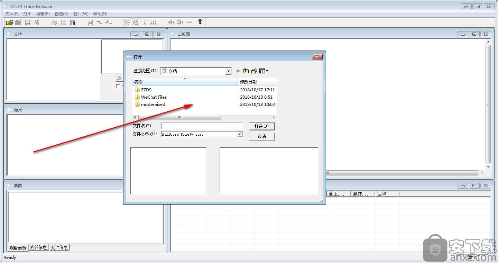
Task: Expand the 查找范围 location dropdown
Action: pyautogui.click(x=228, y=71)
